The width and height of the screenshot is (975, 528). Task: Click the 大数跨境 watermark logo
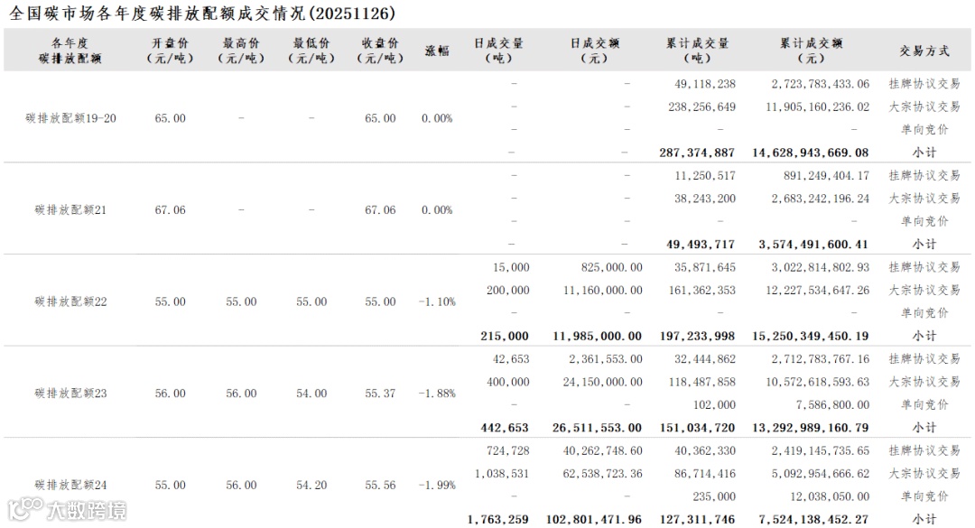(69, 510)
